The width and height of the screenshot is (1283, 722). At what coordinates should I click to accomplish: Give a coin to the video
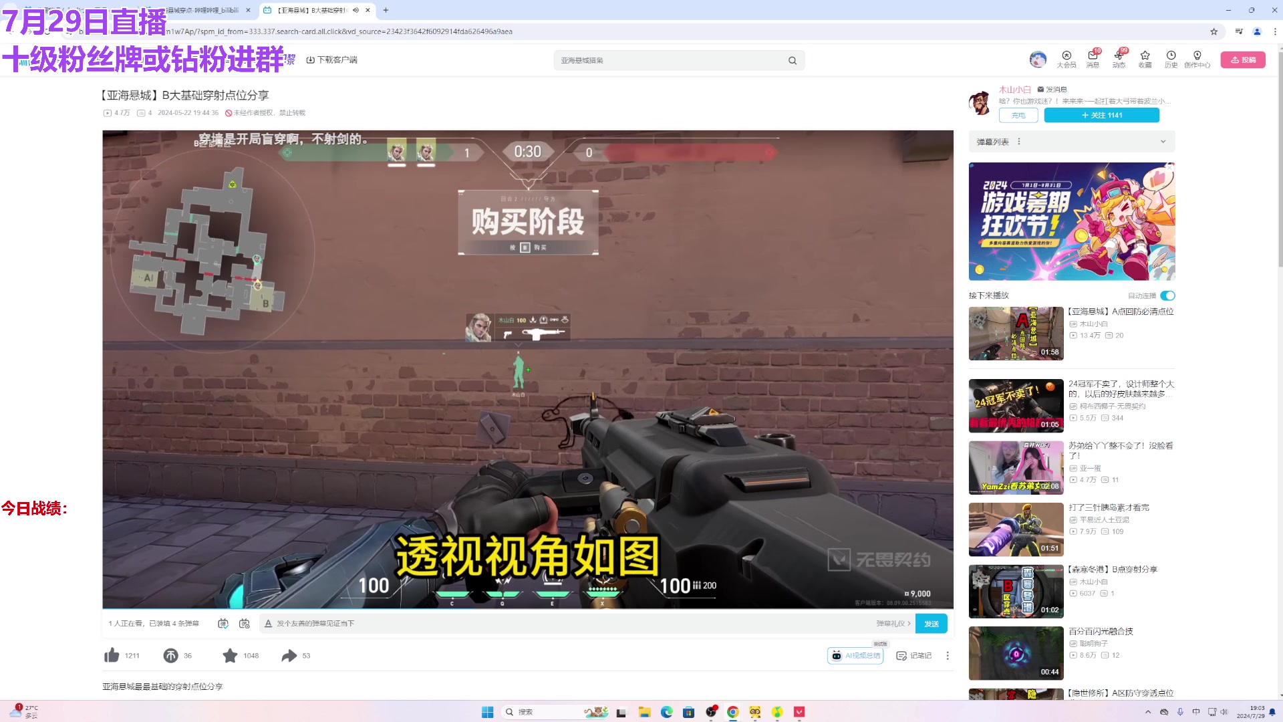tap(170, 655)
